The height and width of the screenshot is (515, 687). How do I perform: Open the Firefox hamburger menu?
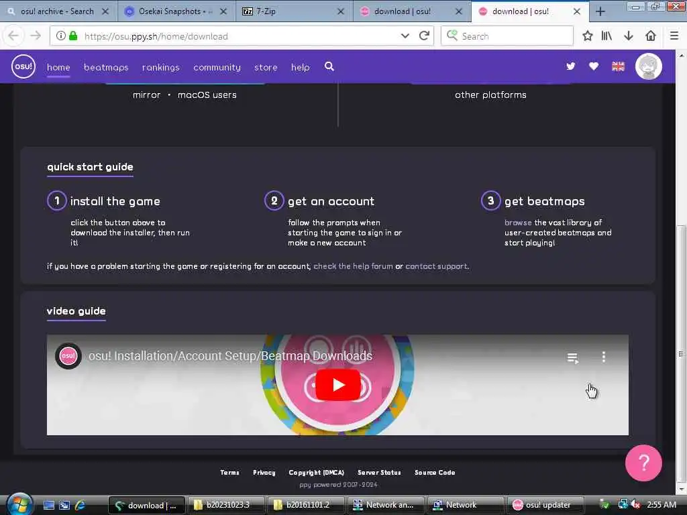pos(674,36)
